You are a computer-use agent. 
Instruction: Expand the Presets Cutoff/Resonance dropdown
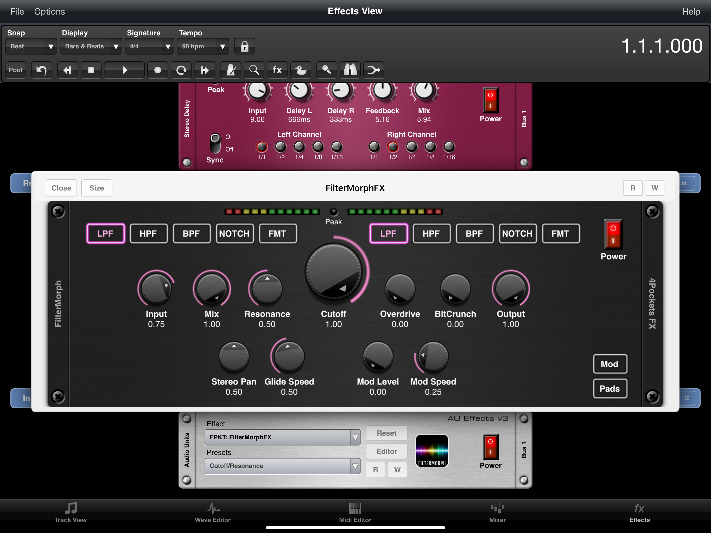[x=282, y=466]
